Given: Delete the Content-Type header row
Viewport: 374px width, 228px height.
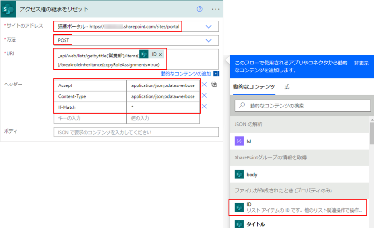Looking at the screenshot, I should pyautogui.click(x=204, y=96).
